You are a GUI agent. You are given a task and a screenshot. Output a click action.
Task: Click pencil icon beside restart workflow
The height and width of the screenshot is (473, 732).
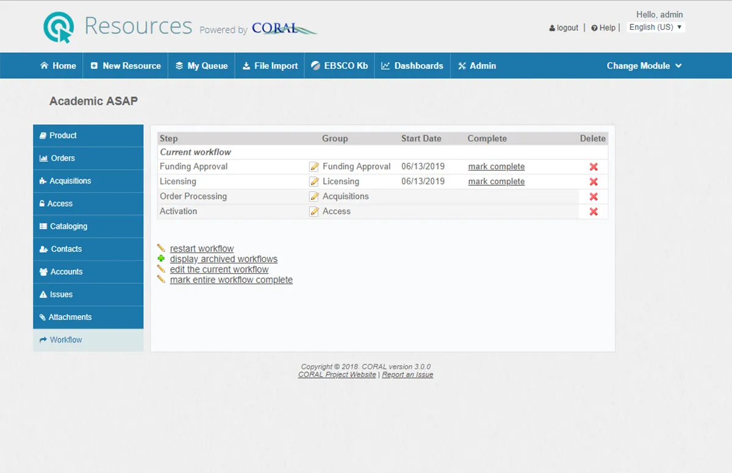(x=161, y=248)
